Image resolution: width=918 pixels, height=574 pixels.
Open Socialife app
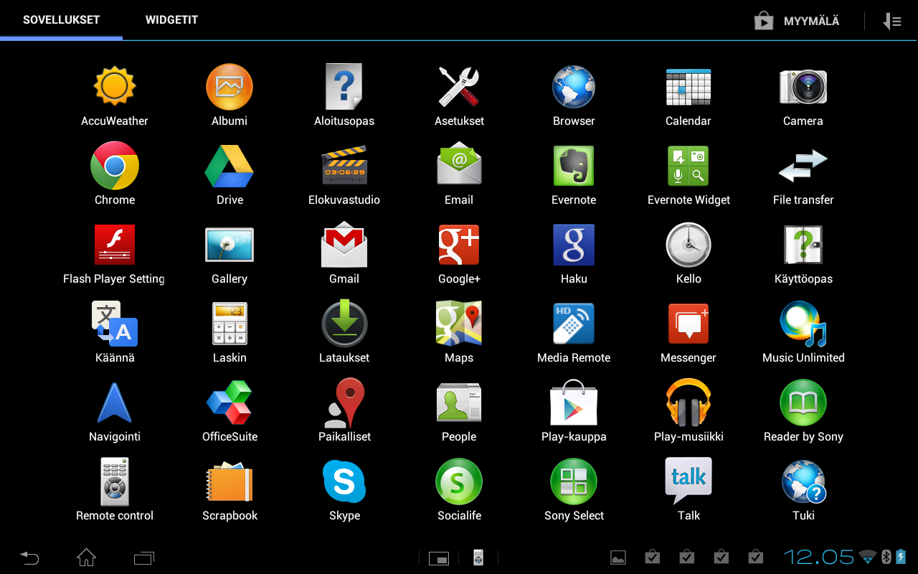coord(459,481)
